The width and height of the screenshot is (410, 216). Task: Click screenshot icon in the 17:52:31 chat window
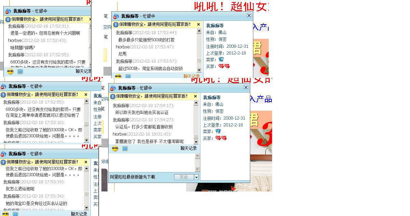(20, 72)
